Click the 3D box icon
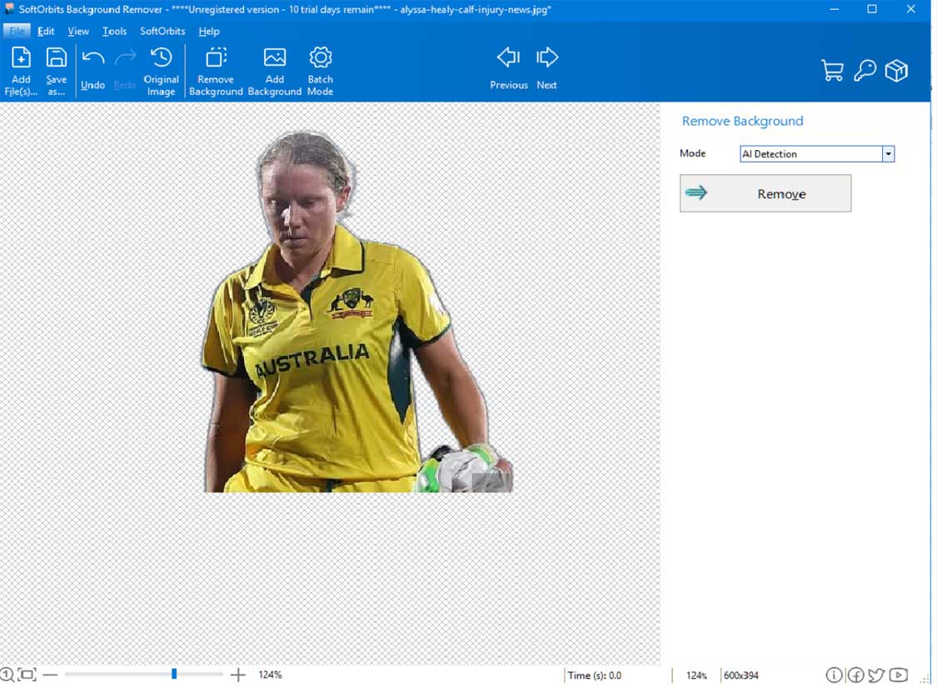This screenshot has width=937, height=685. 896,71
